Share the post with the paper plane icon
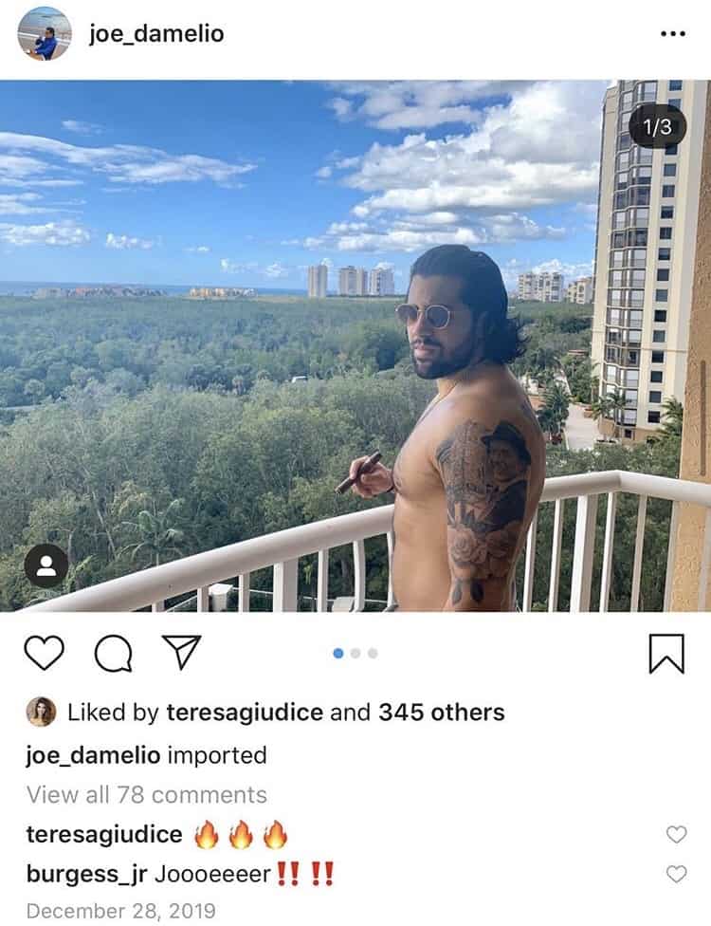711x926 pixels. click(x=182, y=652)
